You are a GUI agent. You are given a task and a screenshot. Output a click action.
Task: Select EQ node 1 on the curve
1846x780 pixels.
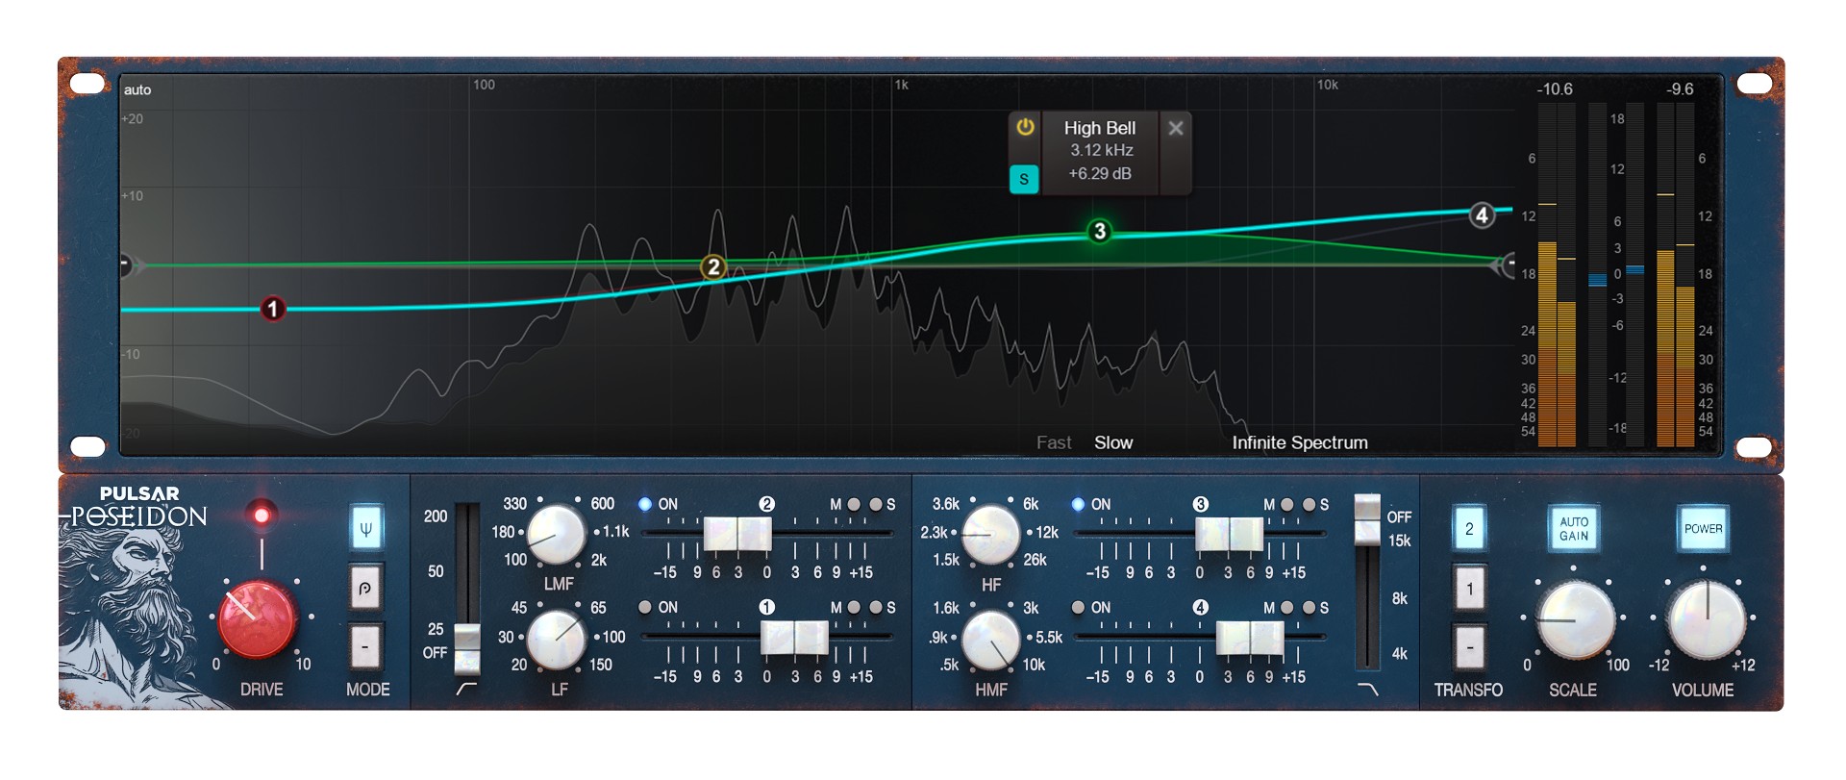coord(273,309)
